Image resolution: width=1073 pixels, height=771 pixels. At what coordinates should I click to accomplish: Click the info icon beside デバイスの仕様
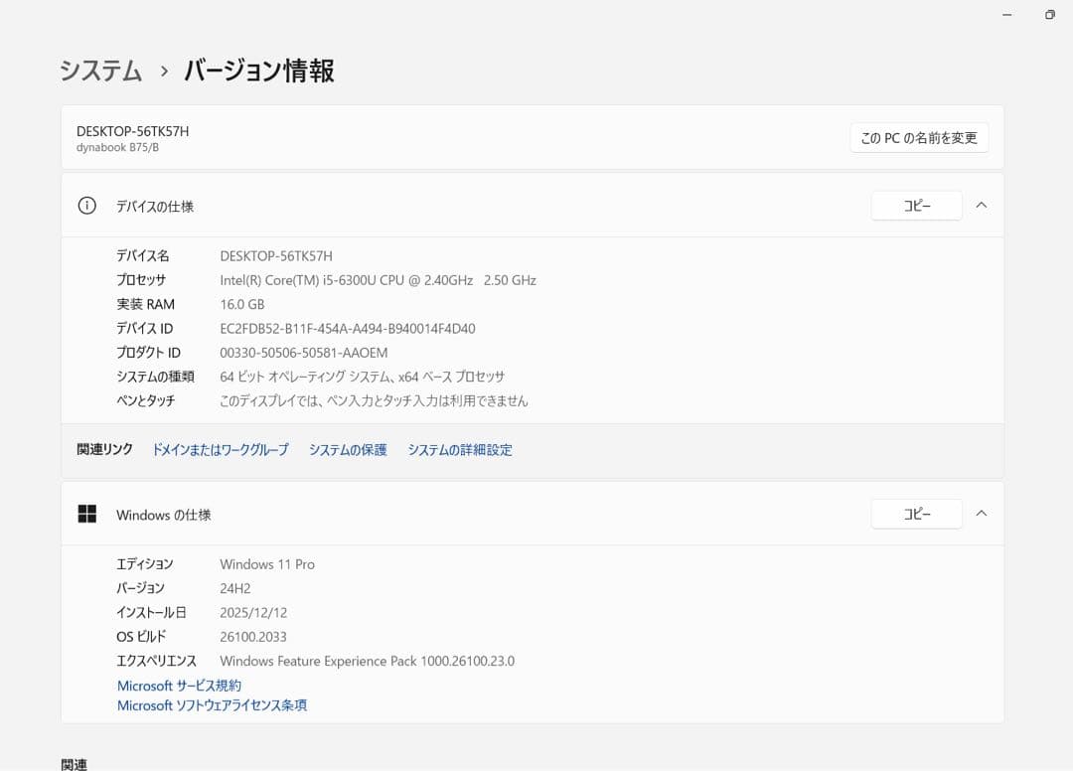pyautogui.click(x=86, y=206)
